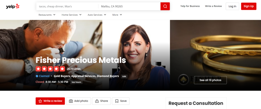Click the Claimed label
The image size is (261, 109).
[44, 76]
